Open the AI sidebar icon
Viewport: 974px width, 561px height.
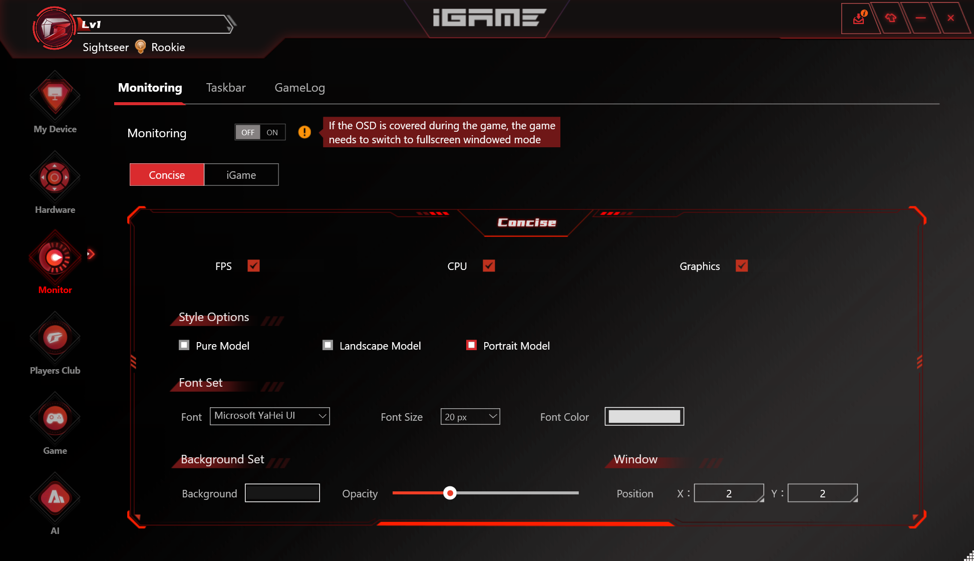(55, 498)
